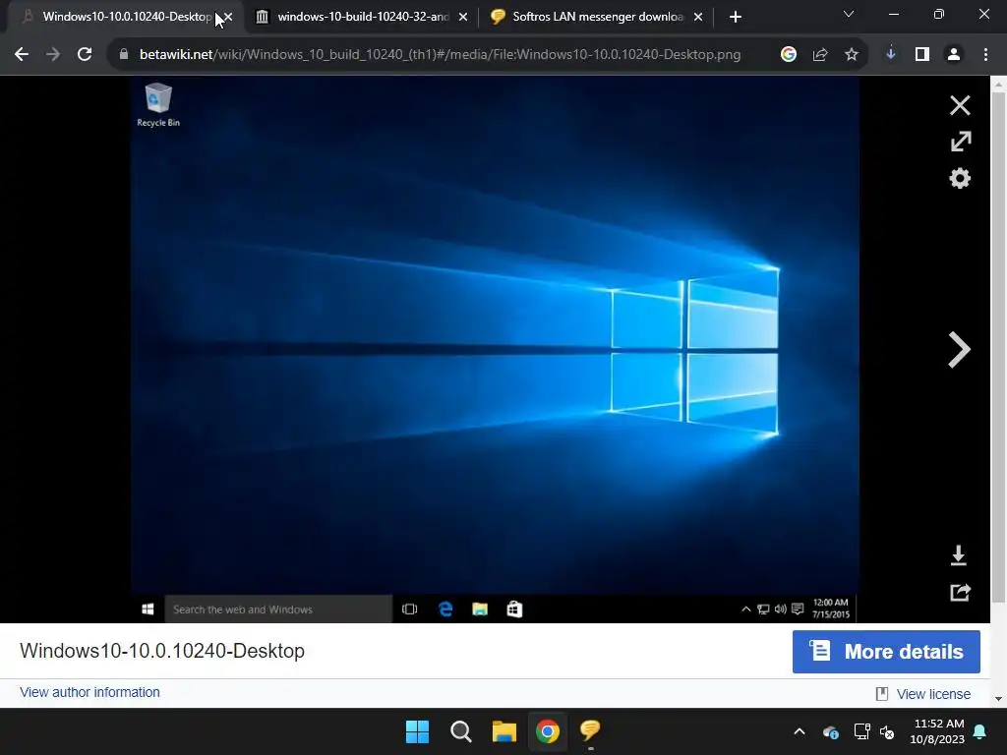Toggle the Chrome side panel
1007x755 pixels.
tap(922, 55)
